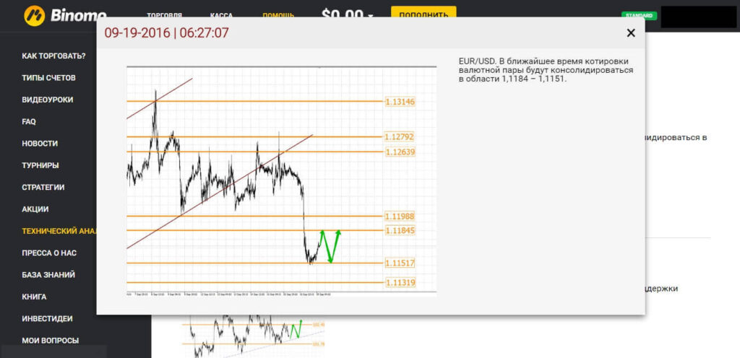Click the Binomo logo icon
Image resolution: width=740 pixels, height=358 pixels.
pos(34,14)
